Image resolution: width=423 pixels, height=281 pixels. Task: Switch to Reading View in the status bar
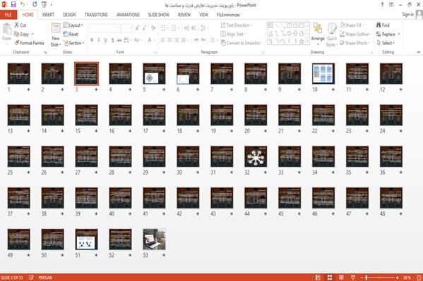click(341, 277)
